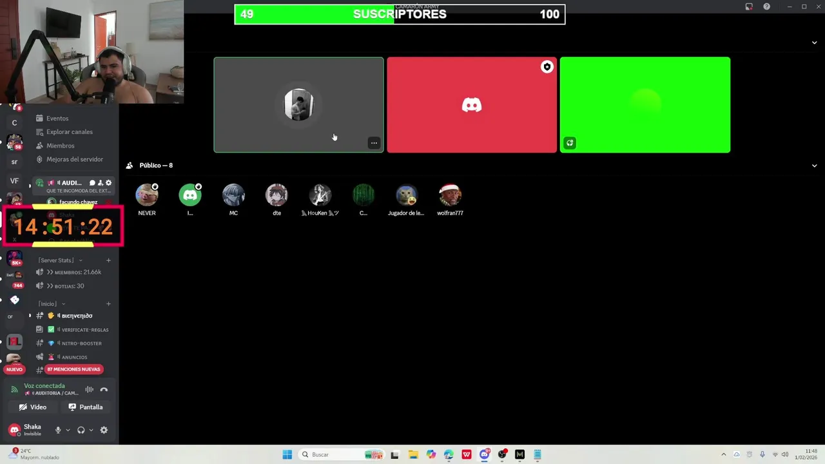Screen dimensions: 825x464
Task: Open user settings gear
Action: click(104, 430)
